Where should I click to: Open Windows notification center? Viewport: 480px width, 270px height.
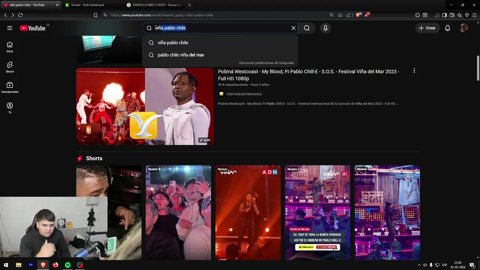tap(472, 265)
